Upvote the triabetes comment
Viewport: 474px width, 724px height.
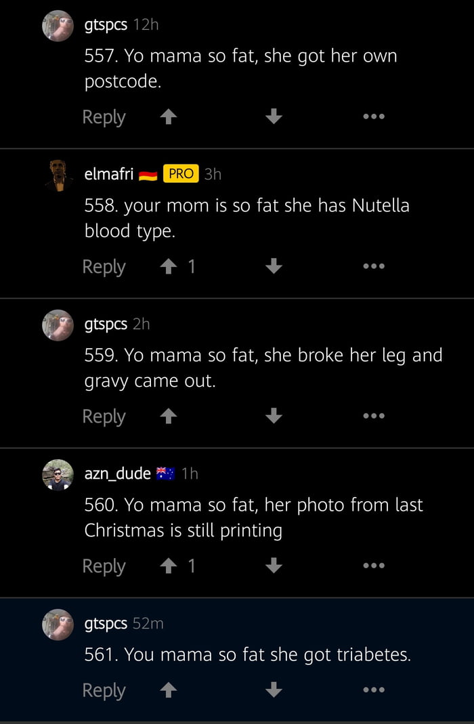point(167,689)
